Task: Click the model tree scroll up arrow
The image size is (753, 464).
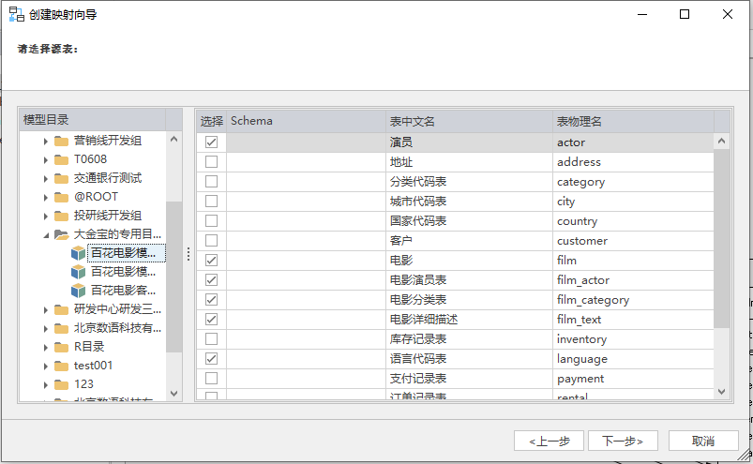Action: [173, 139]
